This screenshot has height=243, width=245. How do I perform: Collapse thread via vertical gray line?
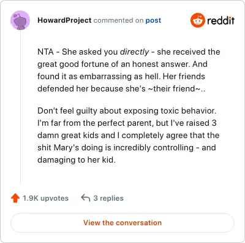pos(20,107)
